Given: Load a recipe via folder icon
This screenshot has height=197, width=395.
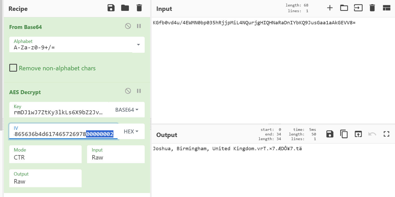Looking at the screenshot, I should point(125,8).
